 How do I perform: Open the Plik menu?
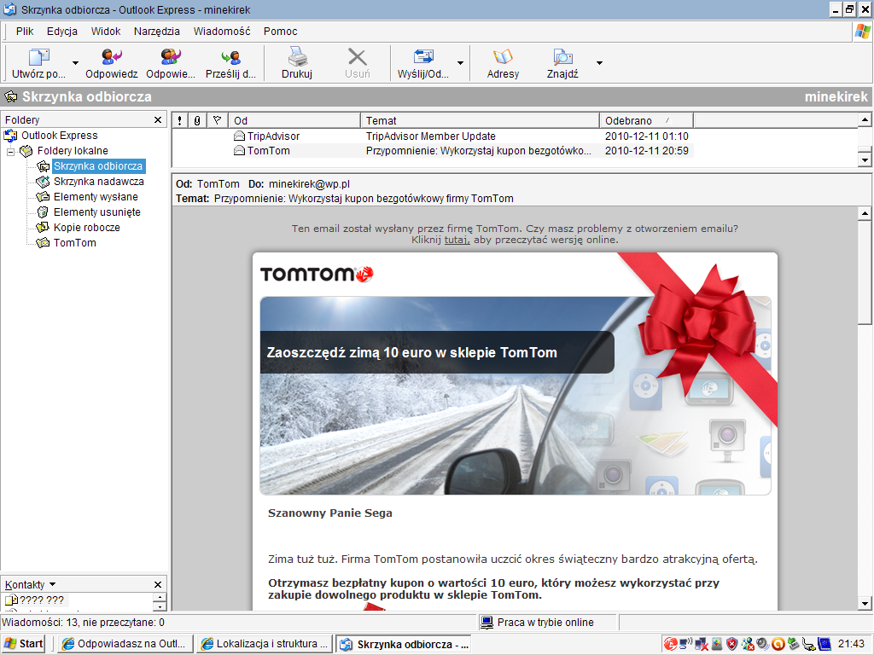coord(25,32)
